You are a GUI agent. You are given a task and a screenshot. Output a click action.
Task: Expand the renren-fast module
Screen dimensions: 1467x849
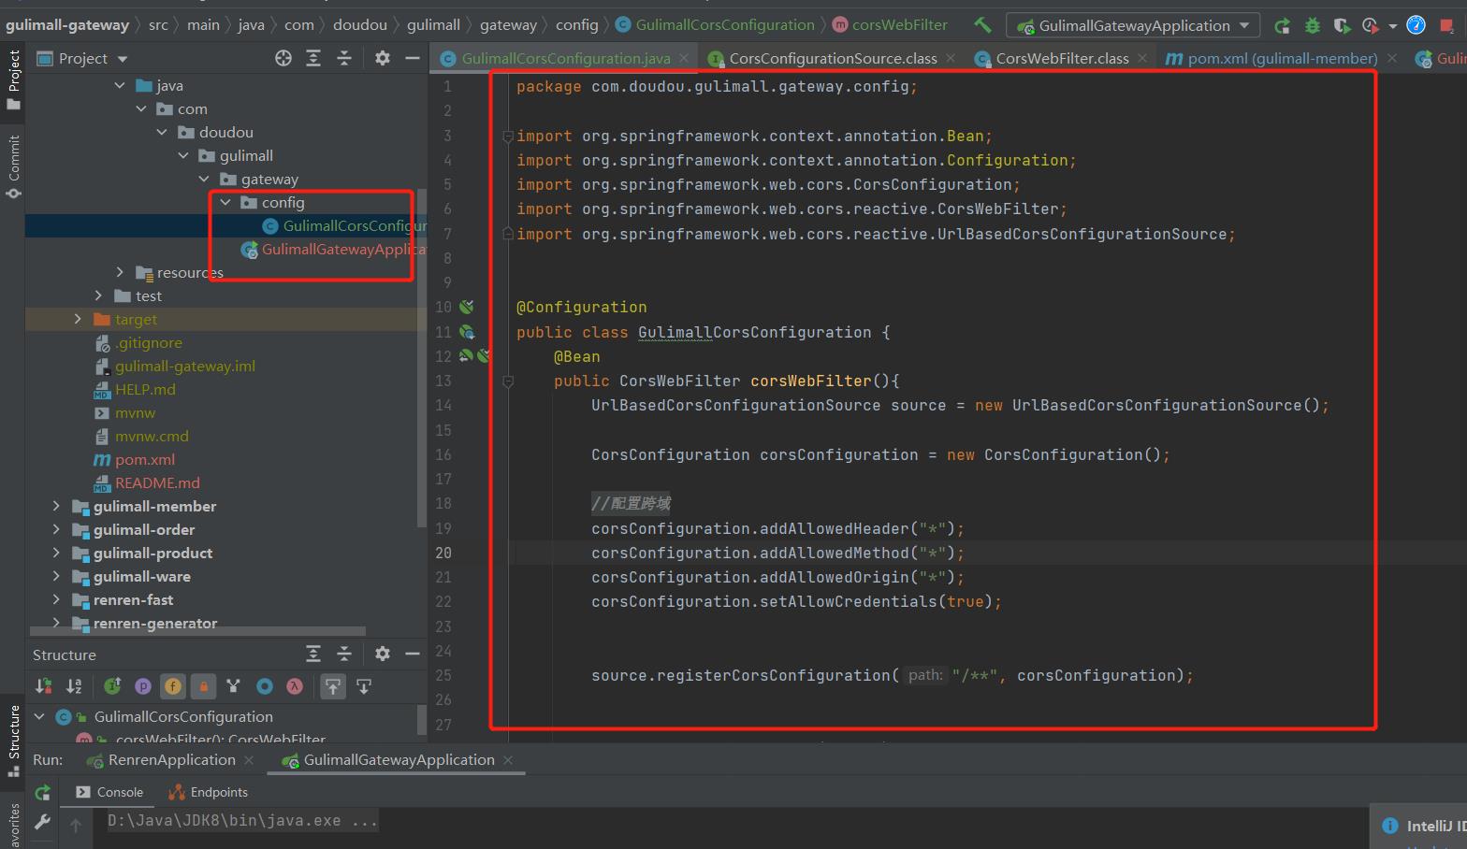pyautogui.click(x=56, y=599)
